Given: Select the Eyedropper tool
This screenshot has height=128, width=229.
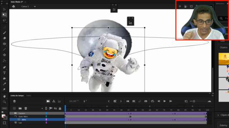Looking at the screenshot, I should pyautogui.click(x=4, y=84).
